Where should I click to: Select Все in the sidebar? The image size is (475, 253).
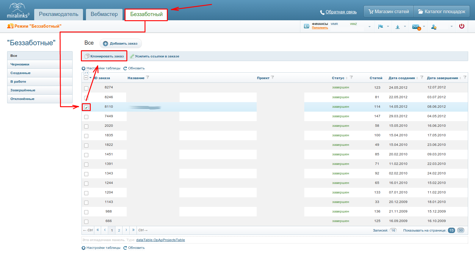point(40,56)
